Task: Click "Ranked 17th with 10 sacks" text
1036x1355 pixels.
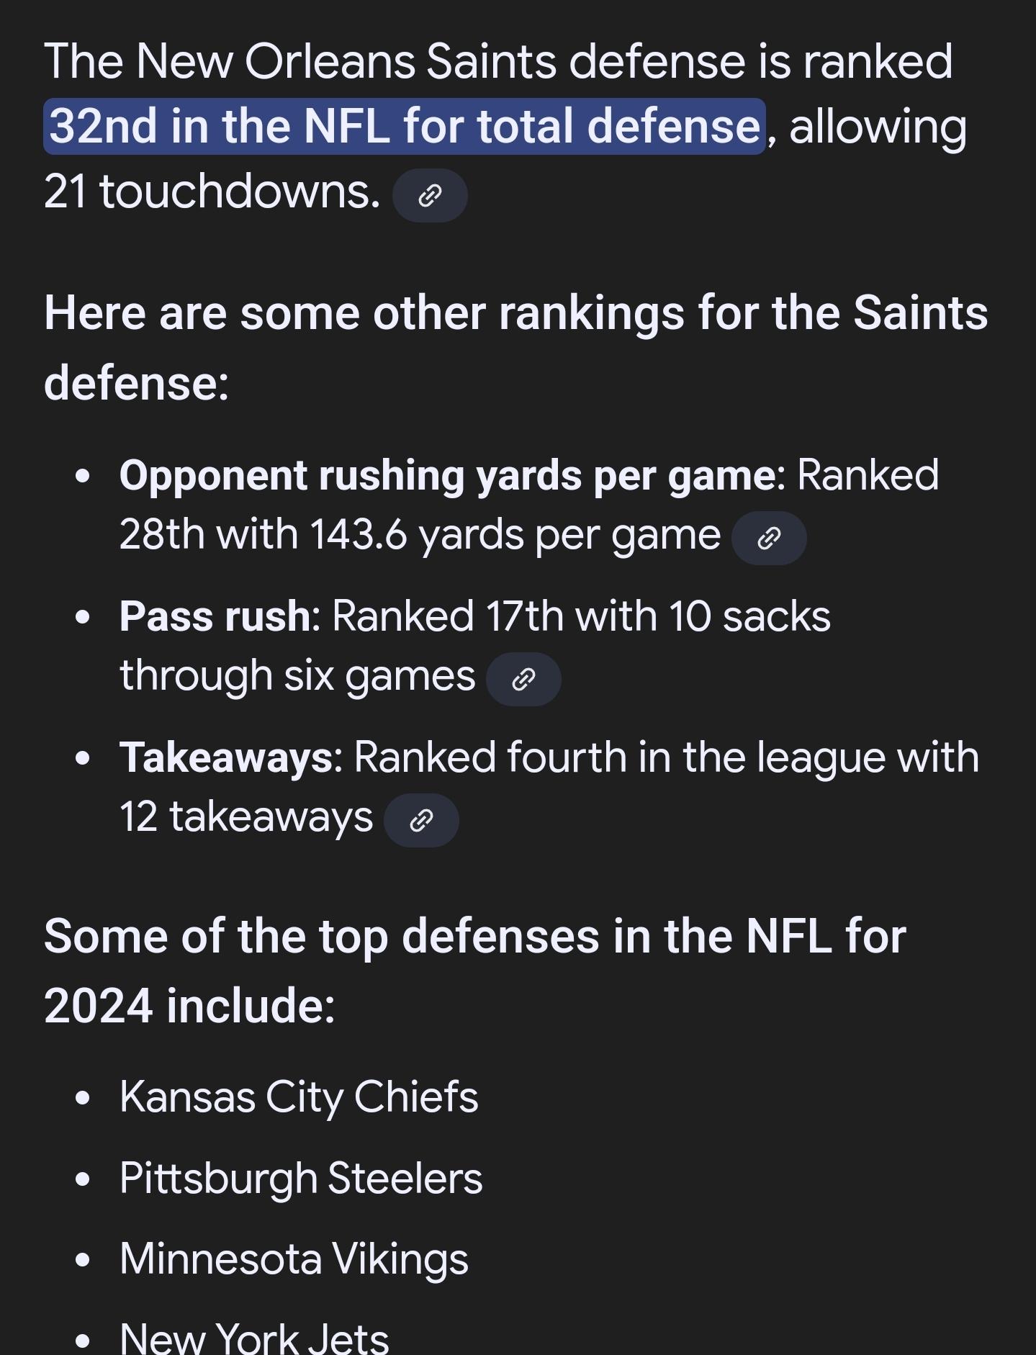Action: click(581, 617)
